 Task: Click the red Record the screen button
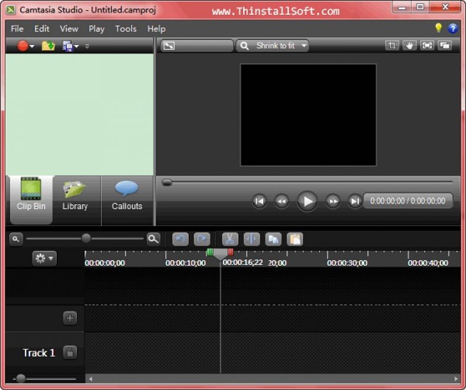(x=23, y=46)
